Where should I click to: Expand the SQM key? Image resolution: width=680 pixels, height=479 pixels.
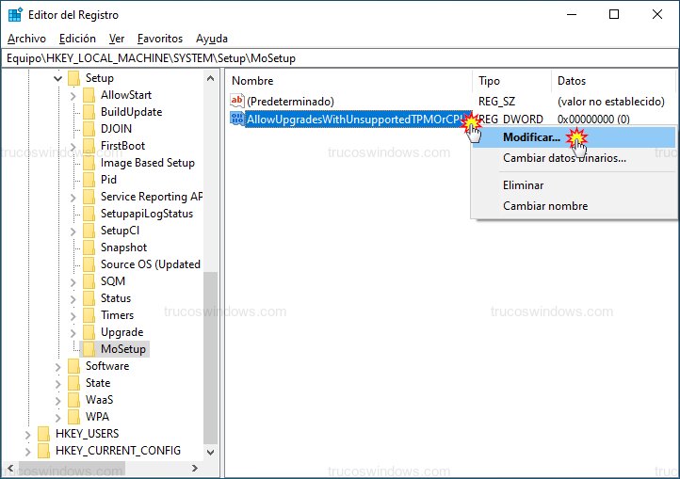[73, 282]
